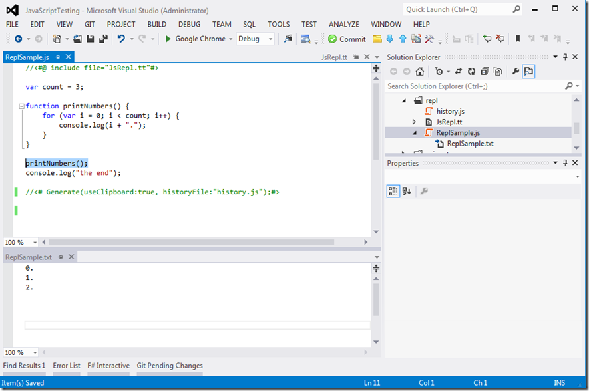Open the TOOLS menu
This screenshot has height=391, width=589.
[x=278, y=24]
